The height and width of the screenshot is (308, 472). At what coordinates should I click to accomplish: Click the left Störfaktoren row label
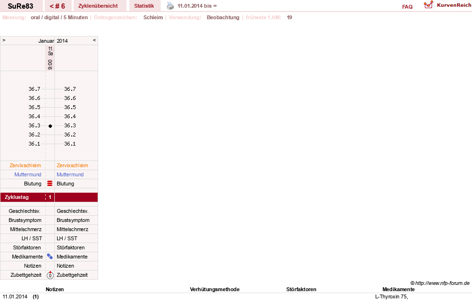click(x=27, y=247)
